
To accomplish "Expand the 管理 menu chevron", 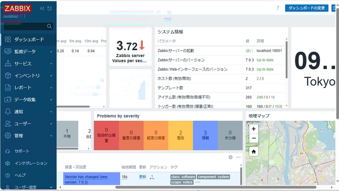I will (x=51, y=136).
